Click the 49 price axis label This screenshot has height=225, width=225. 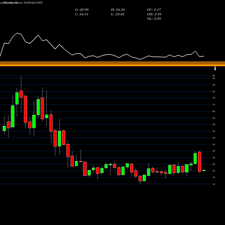(214, 138)
